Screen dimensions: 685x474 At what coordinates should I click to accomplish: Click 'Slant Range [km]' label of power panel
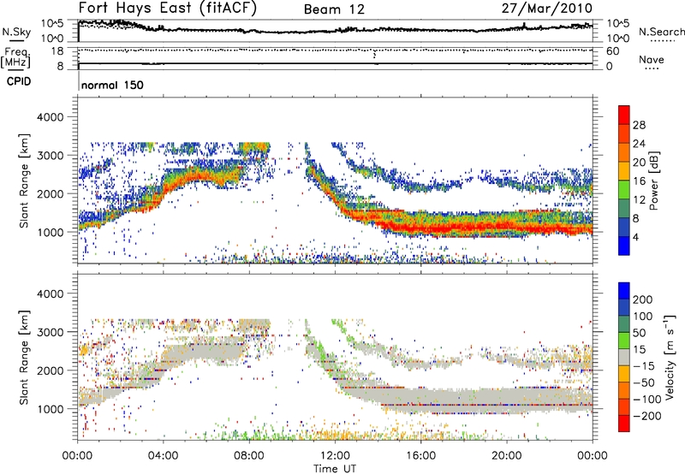point(24,181)
